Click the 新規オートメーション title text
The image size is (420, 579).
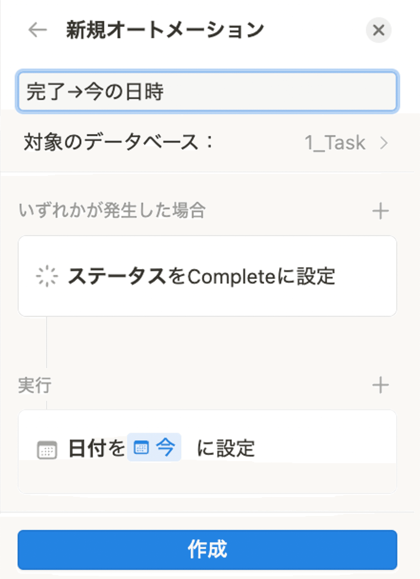click(x=164, y=30)
